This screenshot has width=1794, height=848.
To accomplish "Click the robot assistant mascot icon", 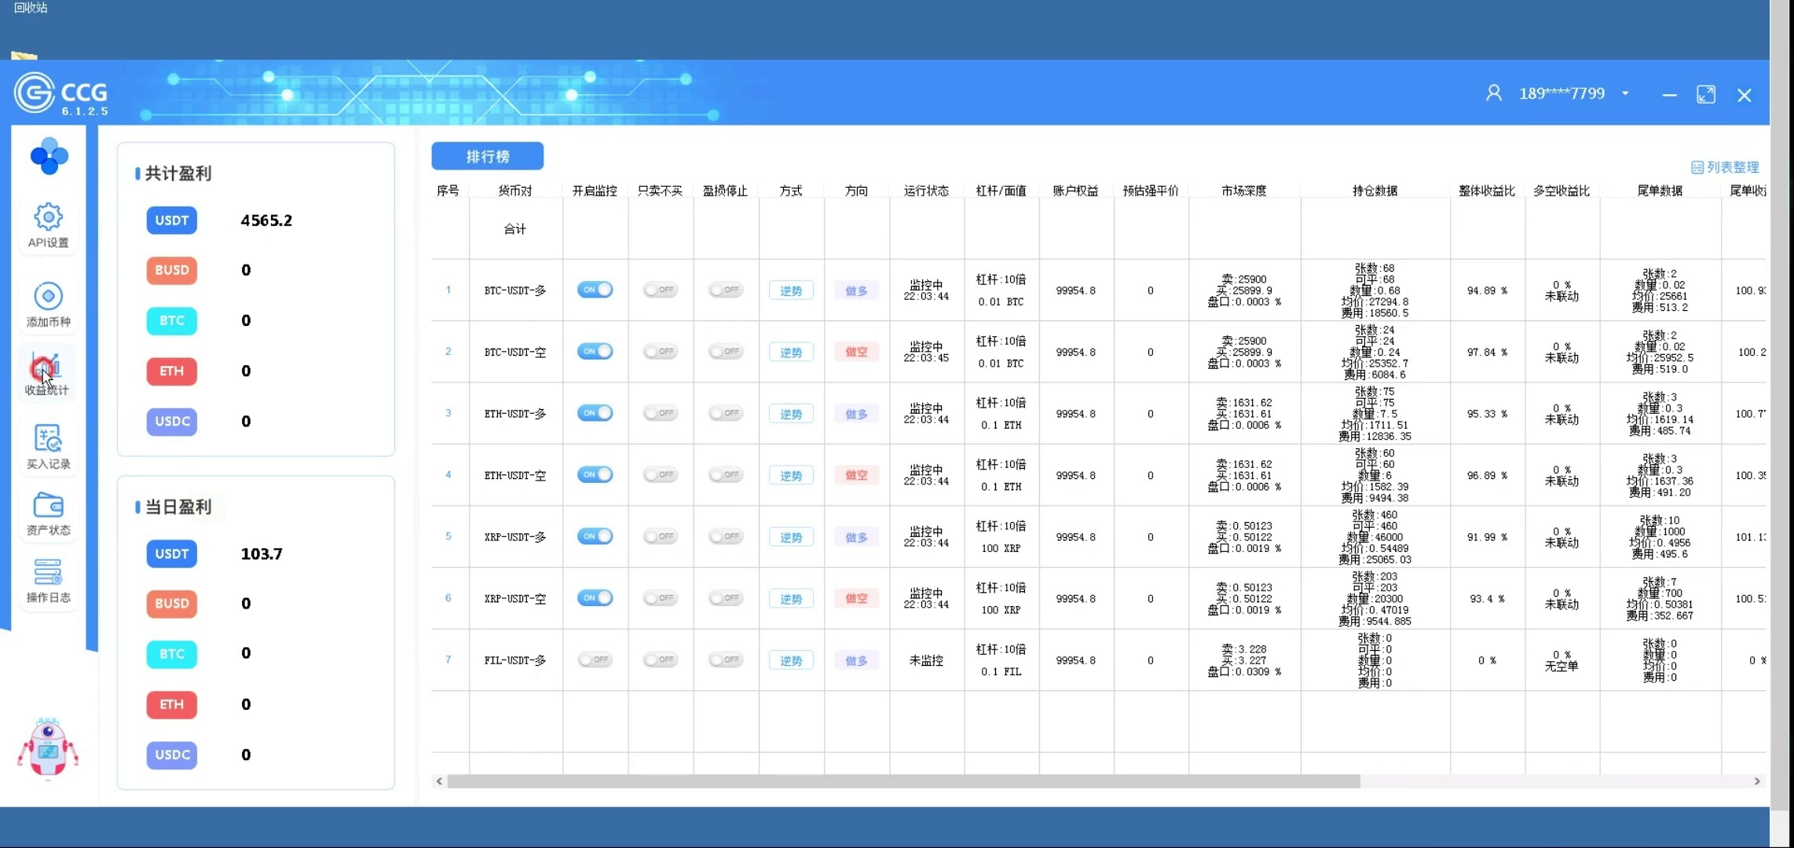I will click(x=48, y=748).
